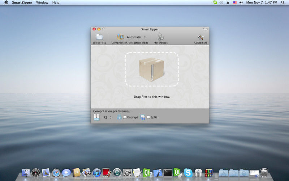
Task: Open the Applications folder stack in dock
Action: pyautogui.click(x=224, y=173)
